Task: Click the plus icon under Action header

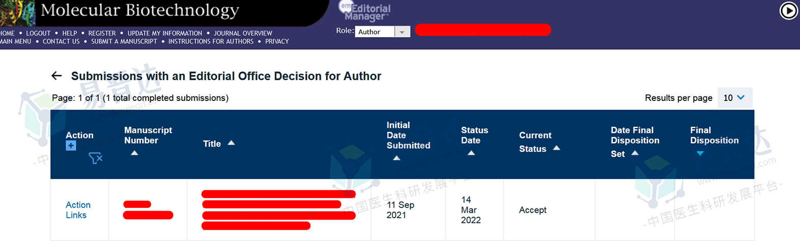Action: pos(71,146)
